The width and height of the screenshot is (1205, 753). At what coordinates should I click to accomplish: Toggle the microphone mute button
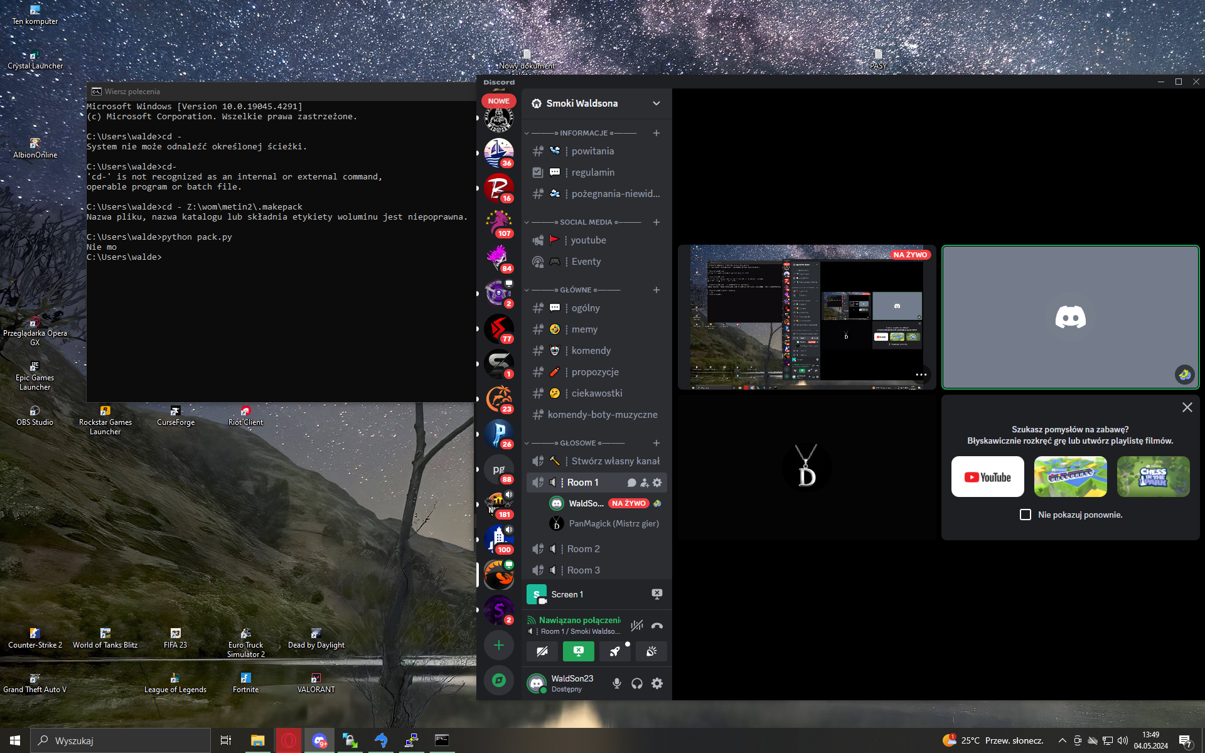pyautogui.click(x=617, y=683)
